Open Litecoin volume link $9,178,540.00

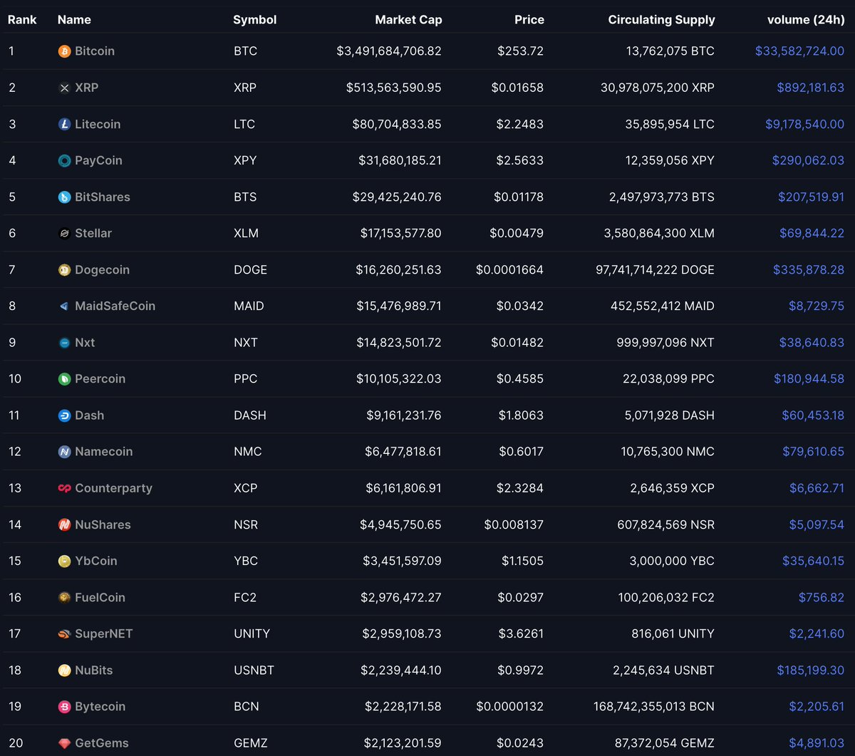[x=805, y=124]
